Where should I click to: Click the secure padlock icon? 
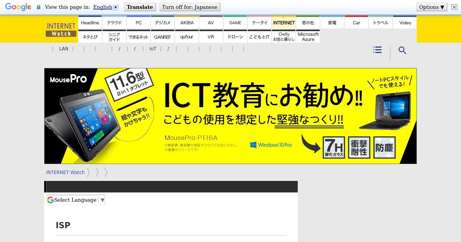(x=38, y=7)
